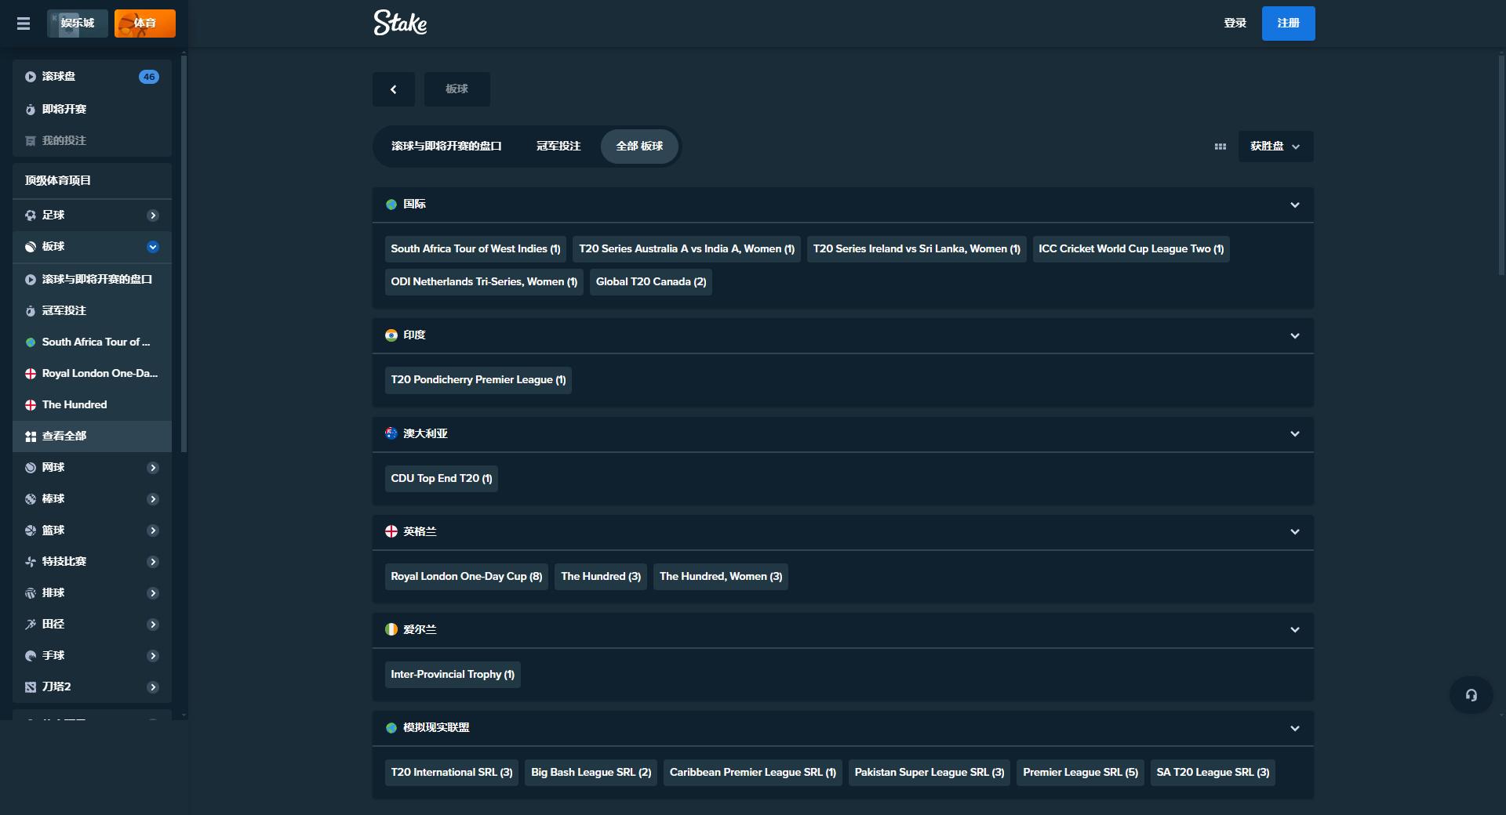Click the 网球 tennis icon
1506x815 pixels.
pyautogui.click(x=31, y=468)
